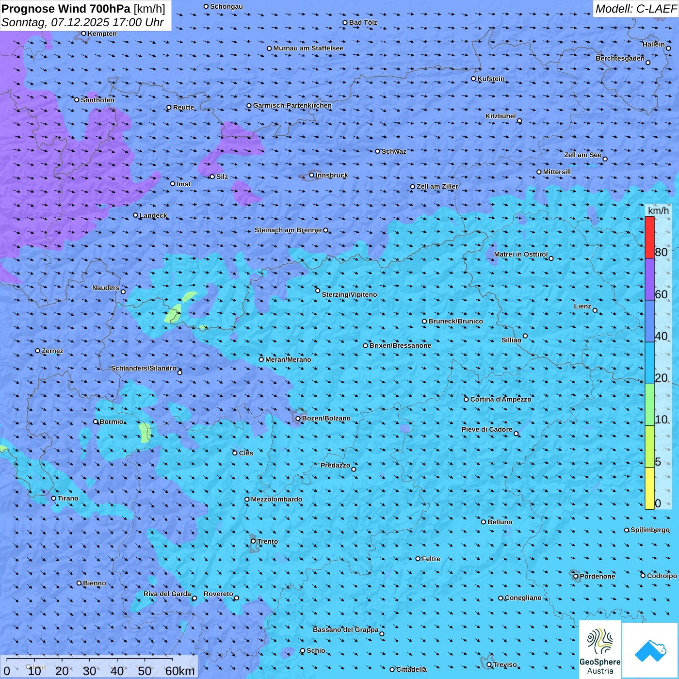The height and width of the screenshot is (679, 679).
Task: Click the cyan 20-40 km/h legend swatch
Action: click(x=649, y=363)
